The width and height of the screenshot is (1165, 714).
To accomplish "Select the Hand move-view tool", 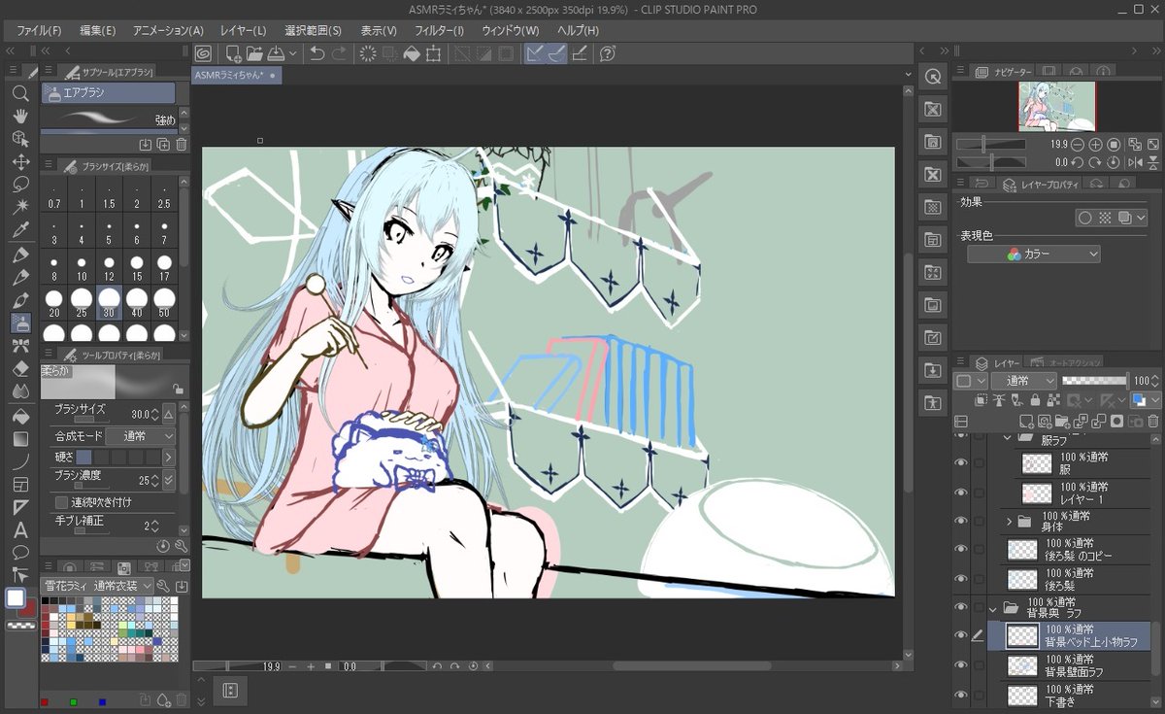I will coord(19,117).
